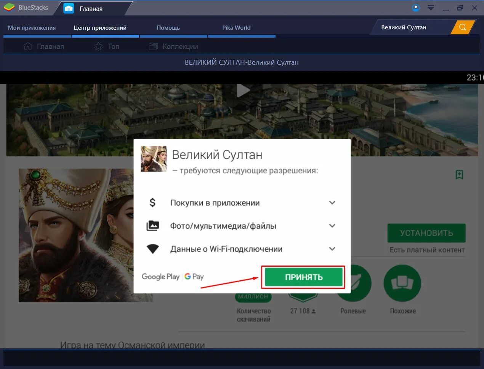
Task: Open the Похожие similar apps icon
Action: [402, 283]
